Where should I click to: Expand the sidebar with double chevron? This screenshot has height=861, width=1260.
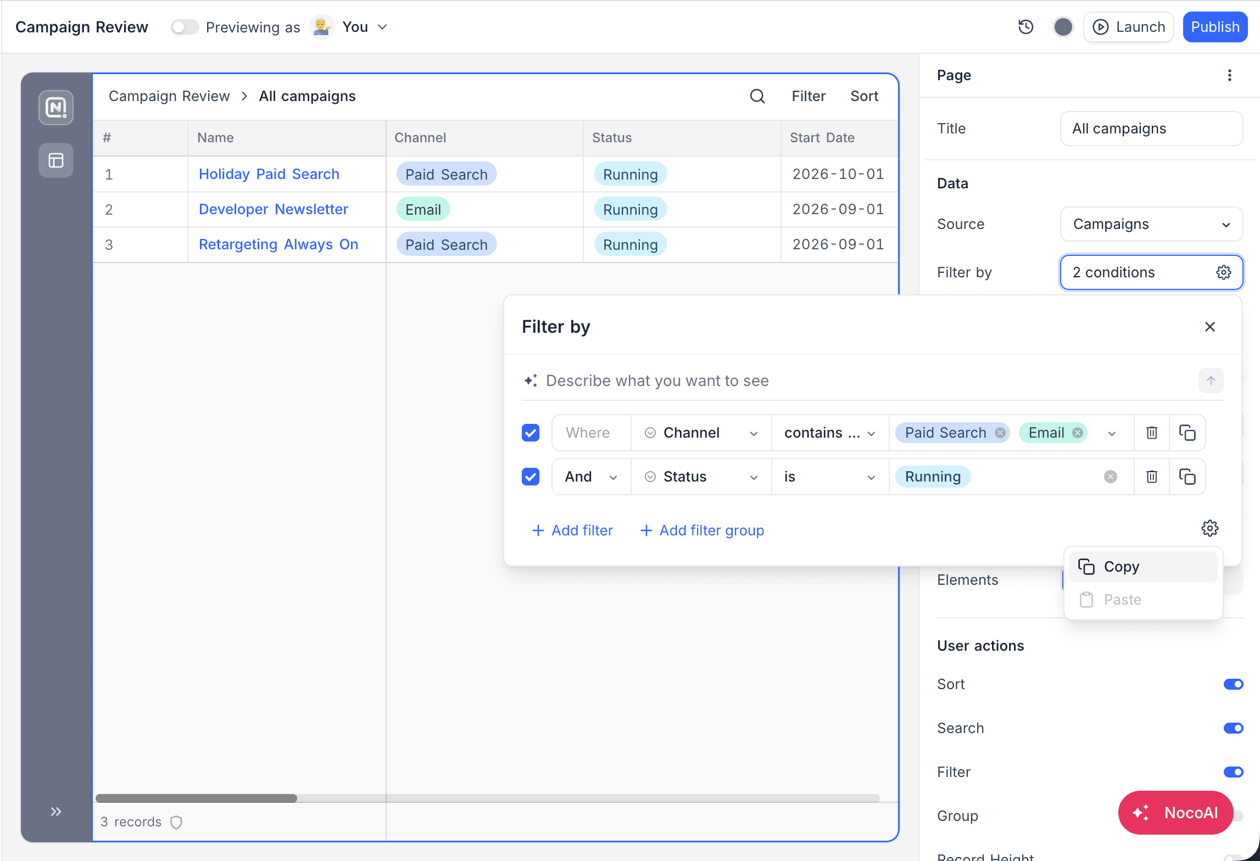[55, 811]
